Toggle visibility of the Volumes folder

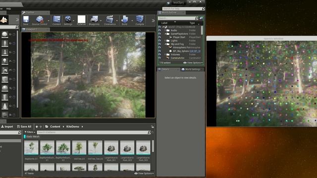pos(159,54)
